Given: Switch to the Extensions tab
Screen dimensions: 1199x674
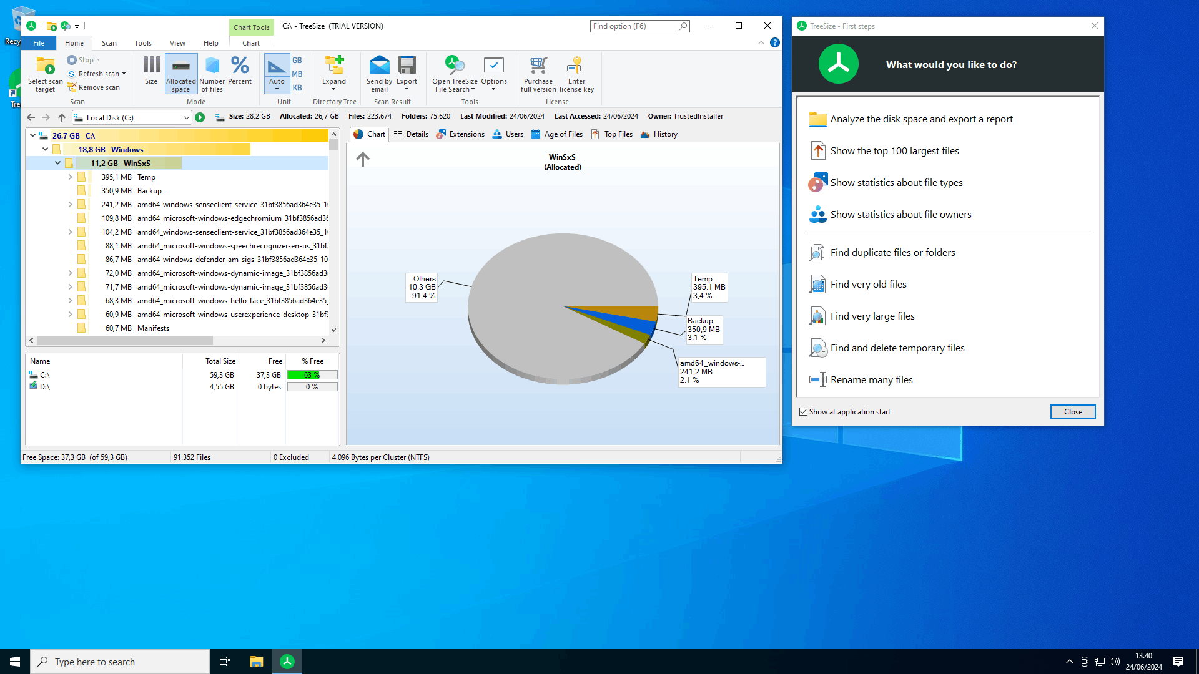Looking at the screenshot, I should pos(460,134).
